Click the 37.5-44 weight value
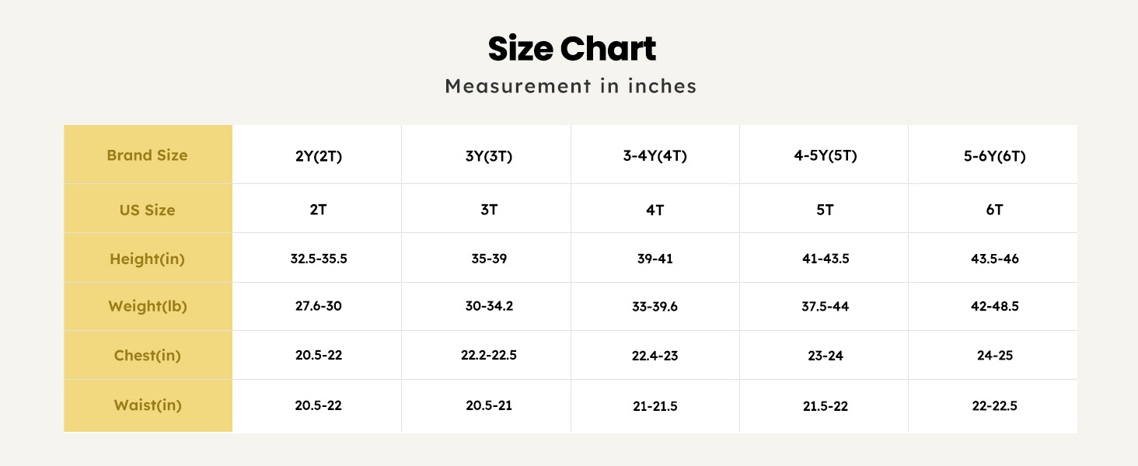The height and width of the screenshot is (466, 1138). point(825,307)
